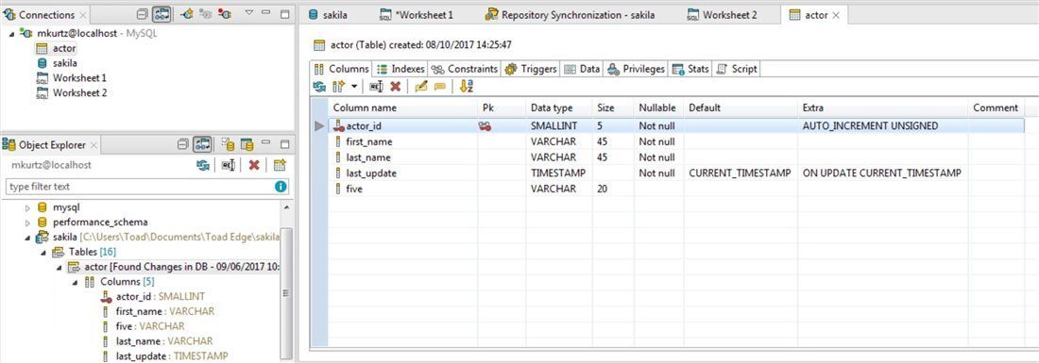Click the edit pencil icon in columns toolbar

[420, 87]
